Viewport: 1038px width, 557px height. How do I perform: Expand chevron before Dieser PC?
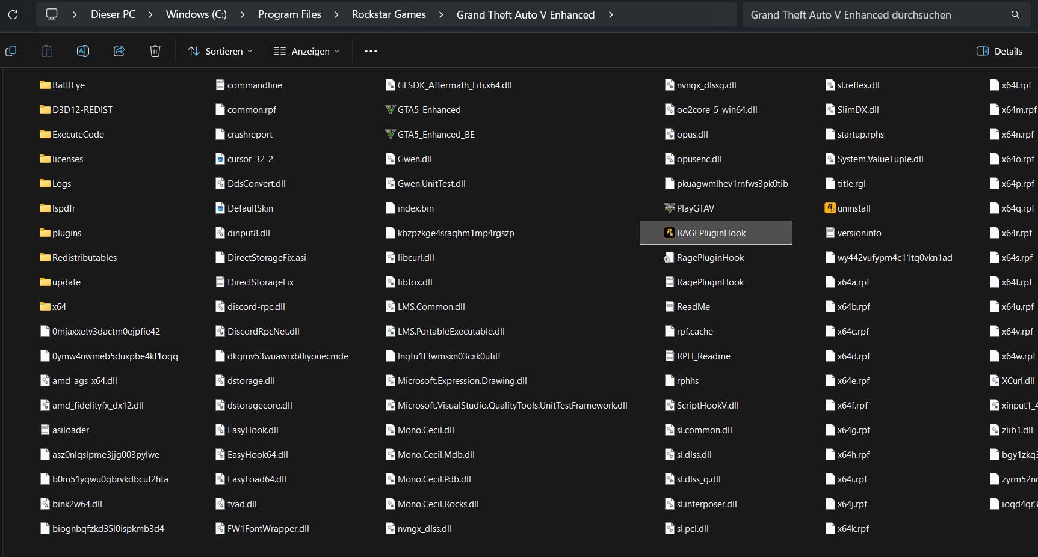[75, 14]
